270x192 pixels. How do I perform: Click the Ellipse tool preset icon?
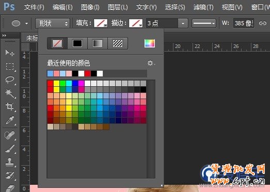(x=16, y=23)
